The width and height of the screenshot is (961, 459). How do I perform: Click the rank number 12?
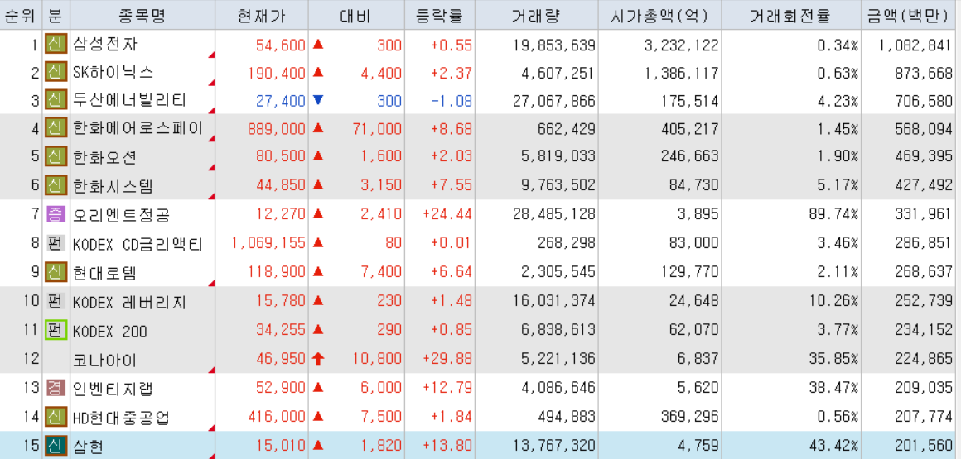(31, 359)
